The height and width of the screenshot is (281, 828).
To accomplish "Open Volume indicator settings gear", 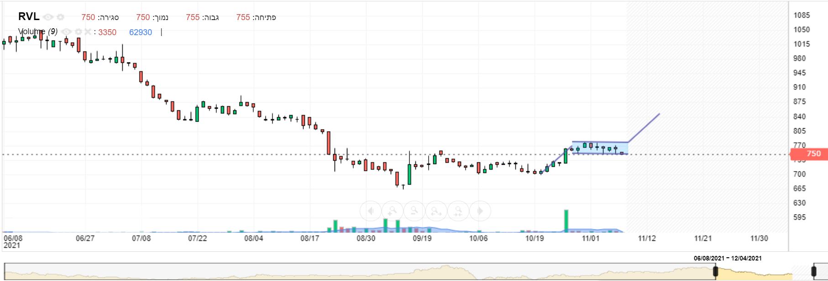I will [78, 32].
